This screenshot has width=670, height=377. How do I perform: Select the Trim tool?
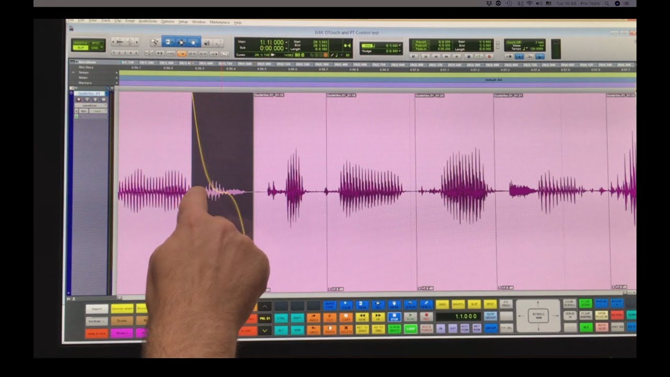pos(168,42)
